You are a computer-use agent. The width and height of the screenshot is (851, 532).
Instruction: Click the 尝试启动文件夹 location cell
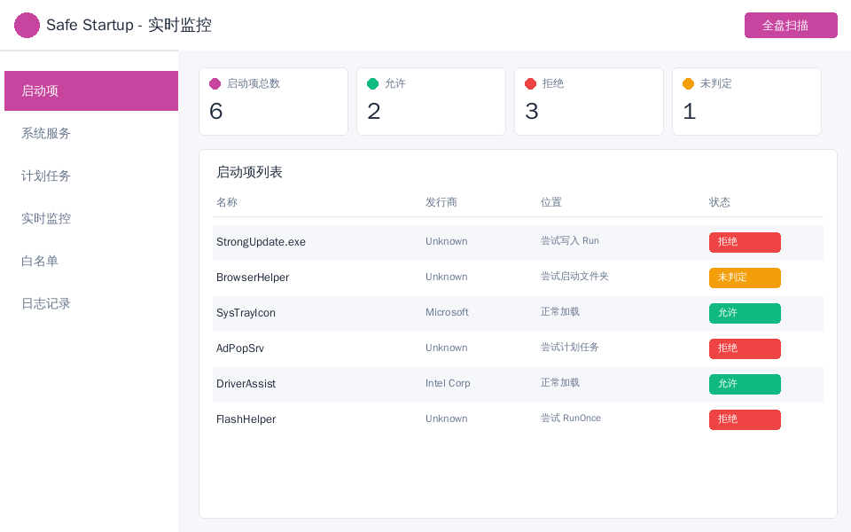(x=574, y=277)
